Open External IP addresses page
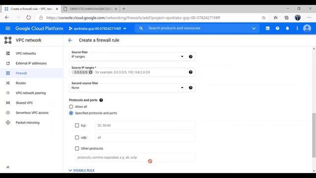Viewport: 316px width, 178px height. coord(31,63)
